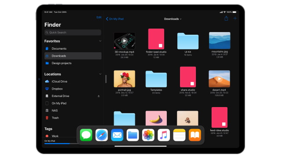
Task: Collapse the Favorites section
Action: pos(100,41)
